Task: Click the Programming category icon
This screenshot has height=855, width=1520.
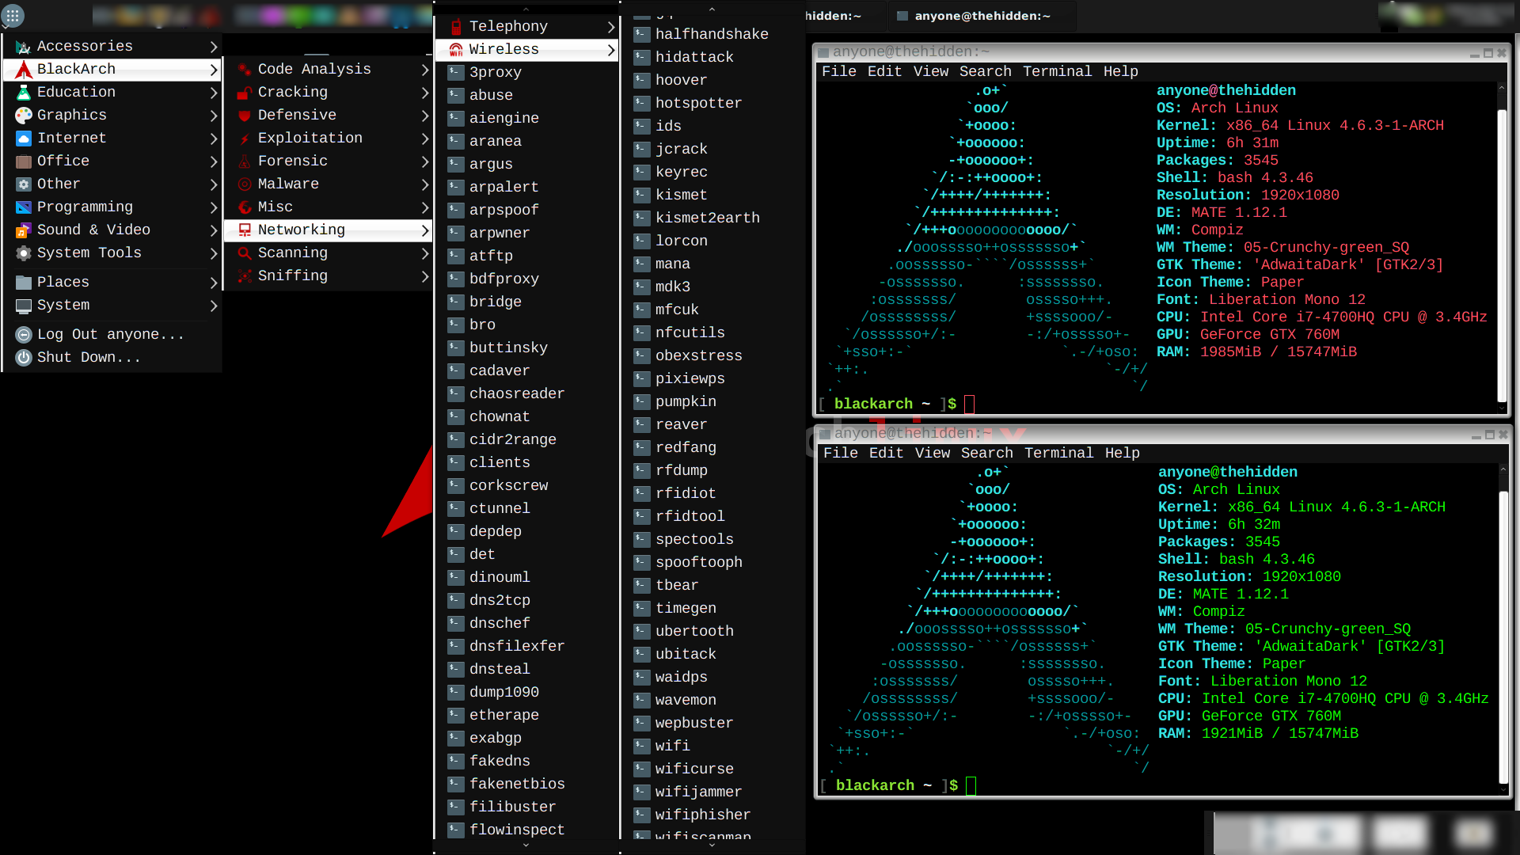Action: [x=24, y=207]
